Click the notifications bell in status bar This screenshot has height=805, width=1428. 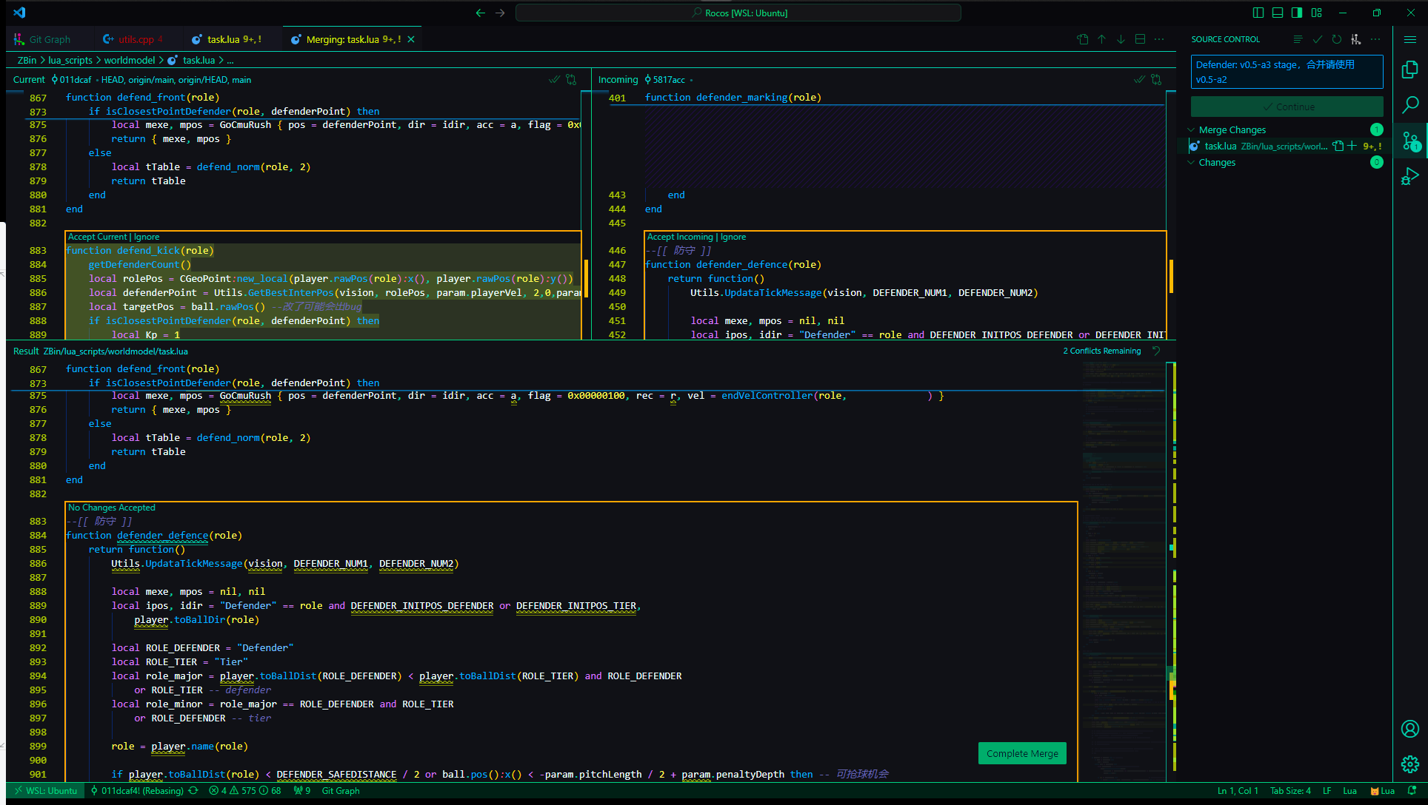[x=1412, y=790]
